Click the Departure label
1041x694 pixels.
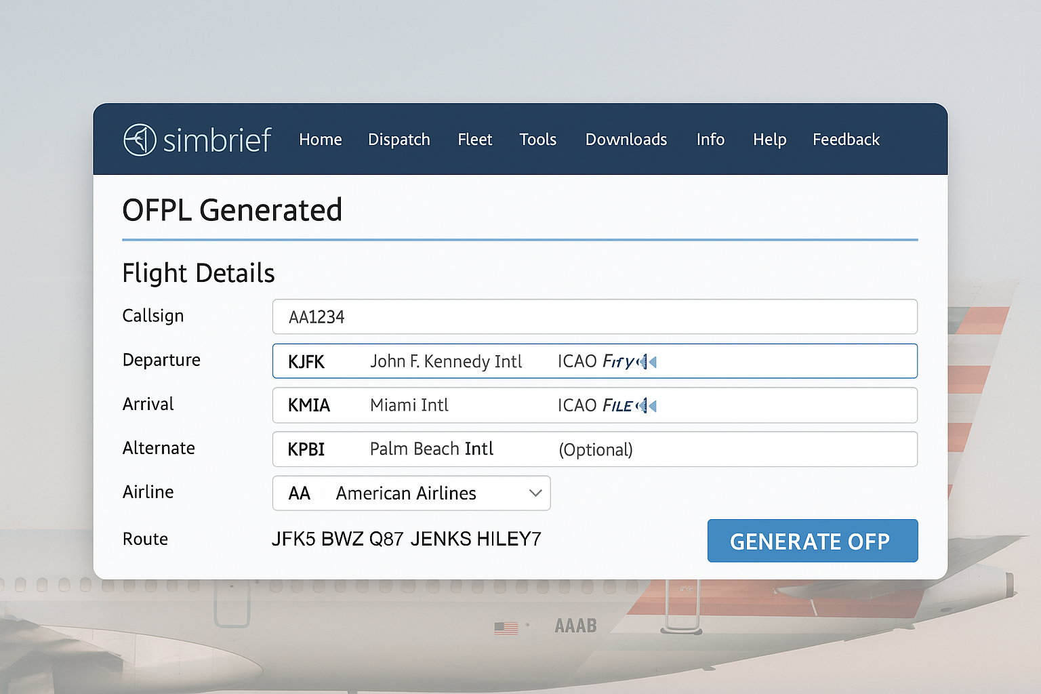tap(161, 360)
